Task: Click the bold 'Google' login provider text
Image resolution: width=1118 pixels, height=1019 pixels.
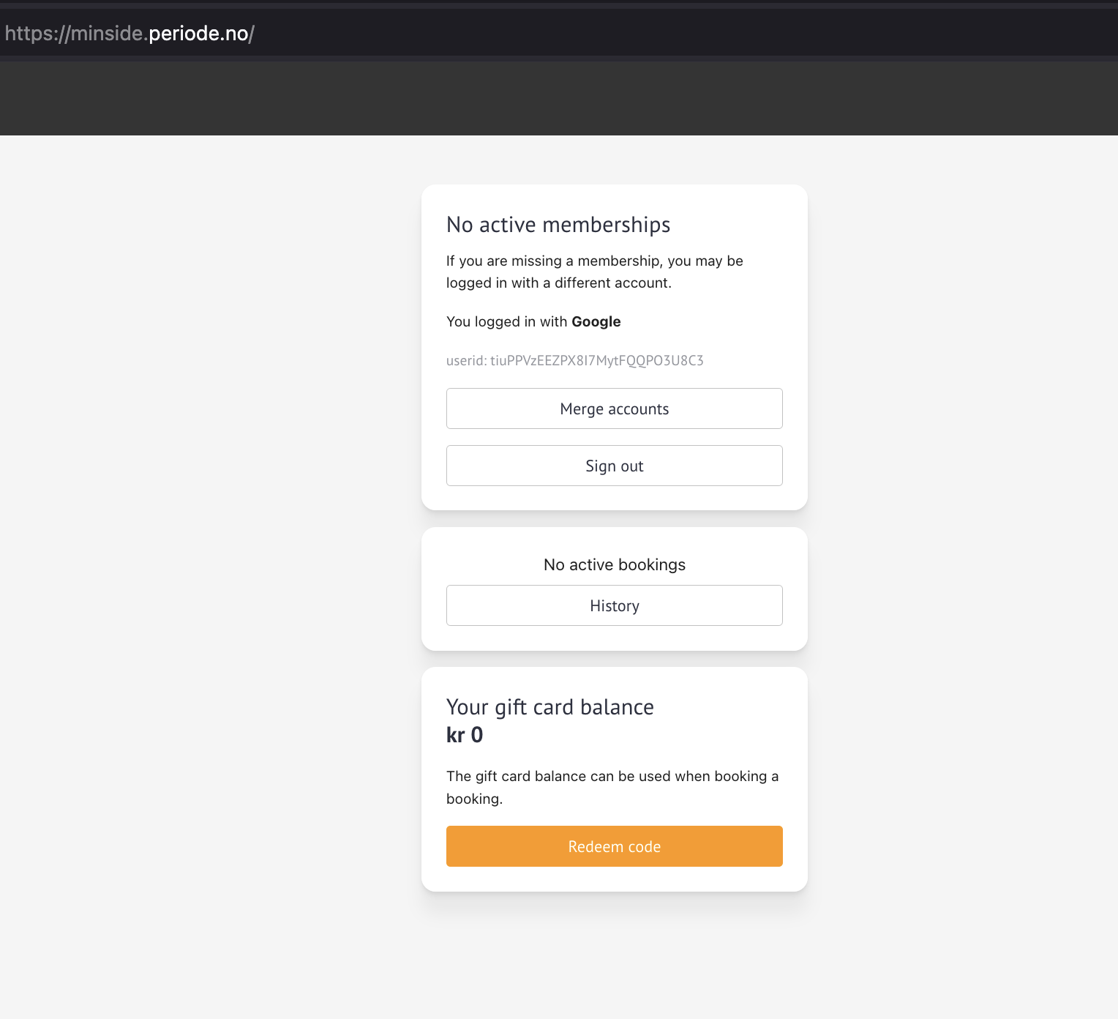Action: coord(596,321)
